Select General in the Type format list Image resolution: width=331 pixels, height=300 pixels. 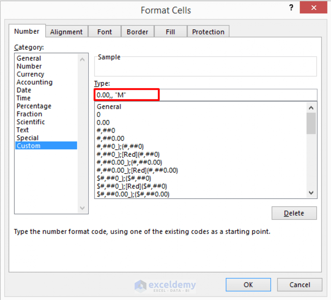201,107
